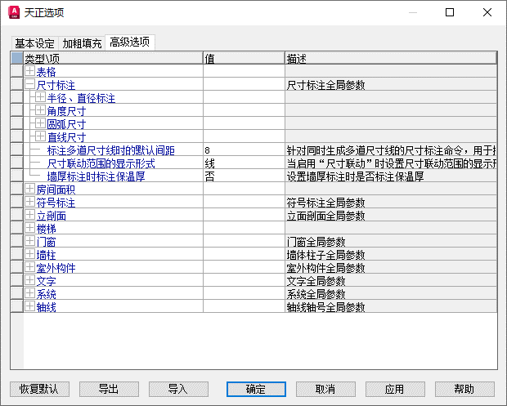Switch to the 基本设定 tab
Viewport: 507px width, 406px height.
click(34, 43)
